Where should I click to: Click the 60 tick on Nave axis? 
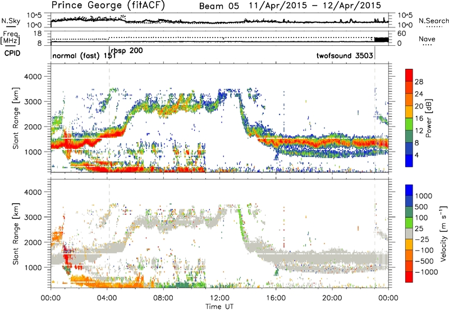[x=402, y=34]
